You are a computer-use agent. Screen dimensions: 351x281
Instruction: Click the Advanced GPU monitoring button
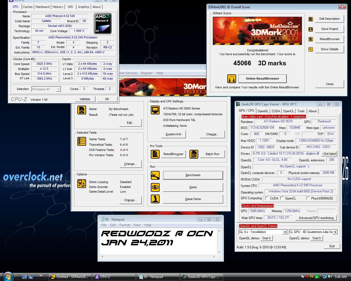[316, 218]
